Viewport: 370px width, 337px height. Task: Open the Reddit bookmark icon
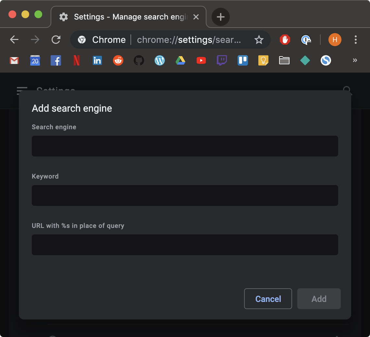coord(118,60)
